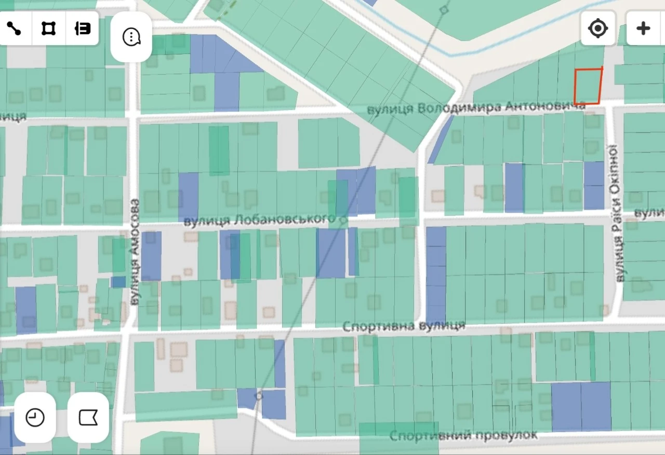Open the chat bubble options button
The image size is (665, 455).
pos(131,37)
